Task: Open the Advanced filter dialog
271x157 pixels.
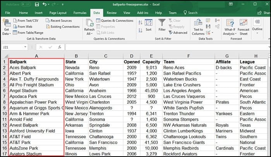Action: (178, 32)
